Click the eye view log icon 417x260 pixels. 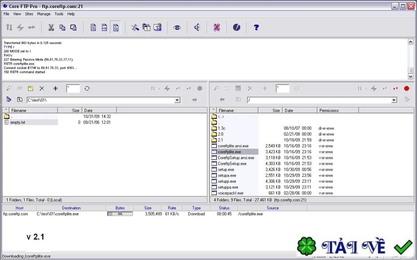[177, 28]
